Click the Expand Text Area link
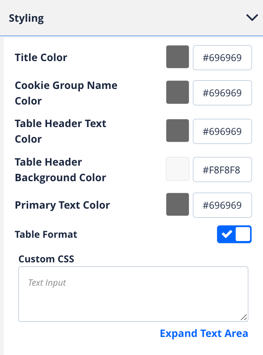This screenshot has width=263, height=355. [204, 333]
